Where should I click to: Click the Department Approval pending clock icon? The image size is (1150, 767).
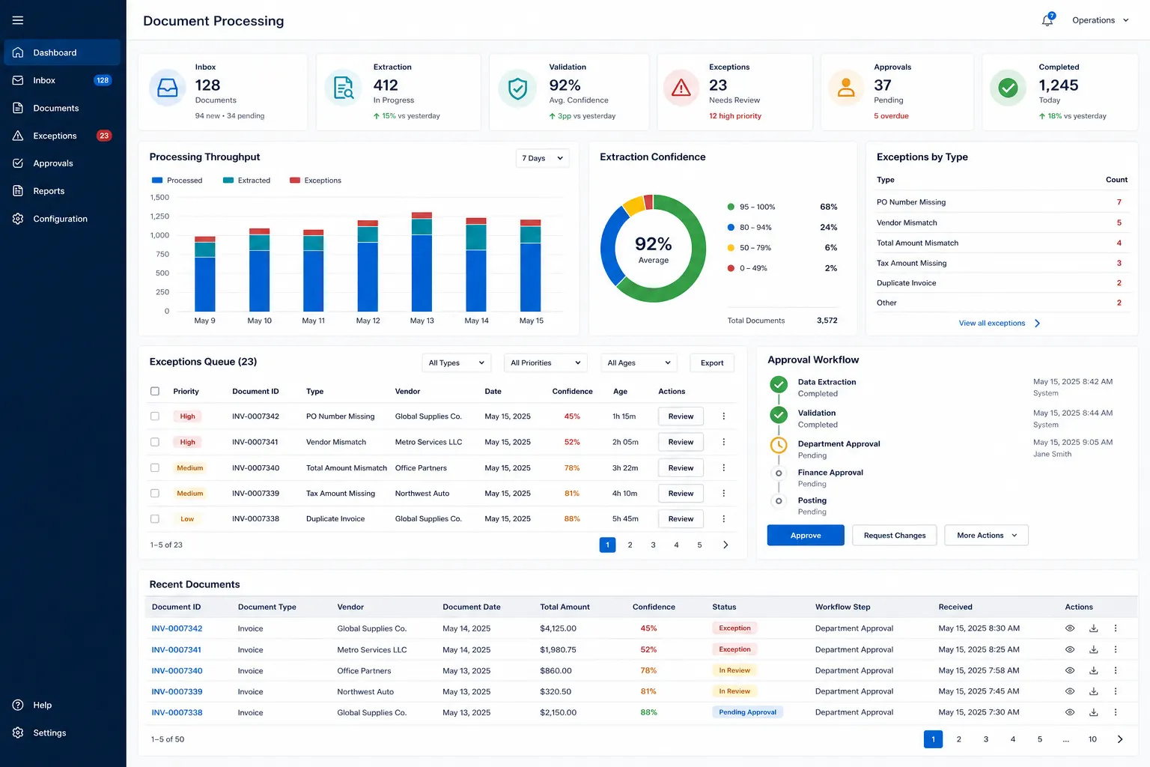click(779, 445)
